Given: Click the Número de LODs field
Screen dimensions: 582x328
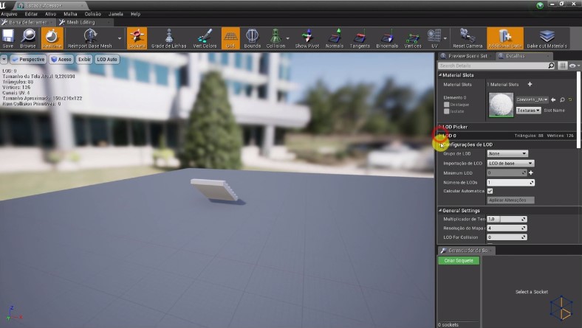Looking at the screenshot, I should coord(511,182).
